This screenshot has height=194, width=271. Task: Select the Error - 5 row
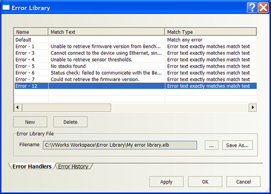[x=135, y=66]
